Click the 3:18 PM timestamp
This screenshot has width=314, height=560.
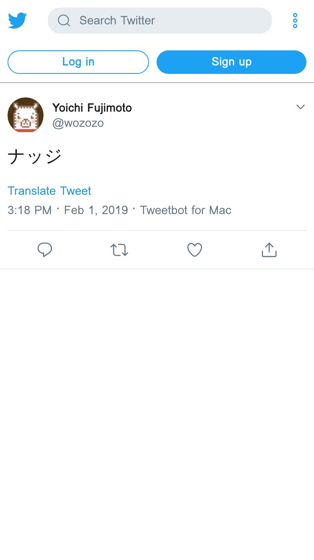pyautogui.click(x=30, y=210)
